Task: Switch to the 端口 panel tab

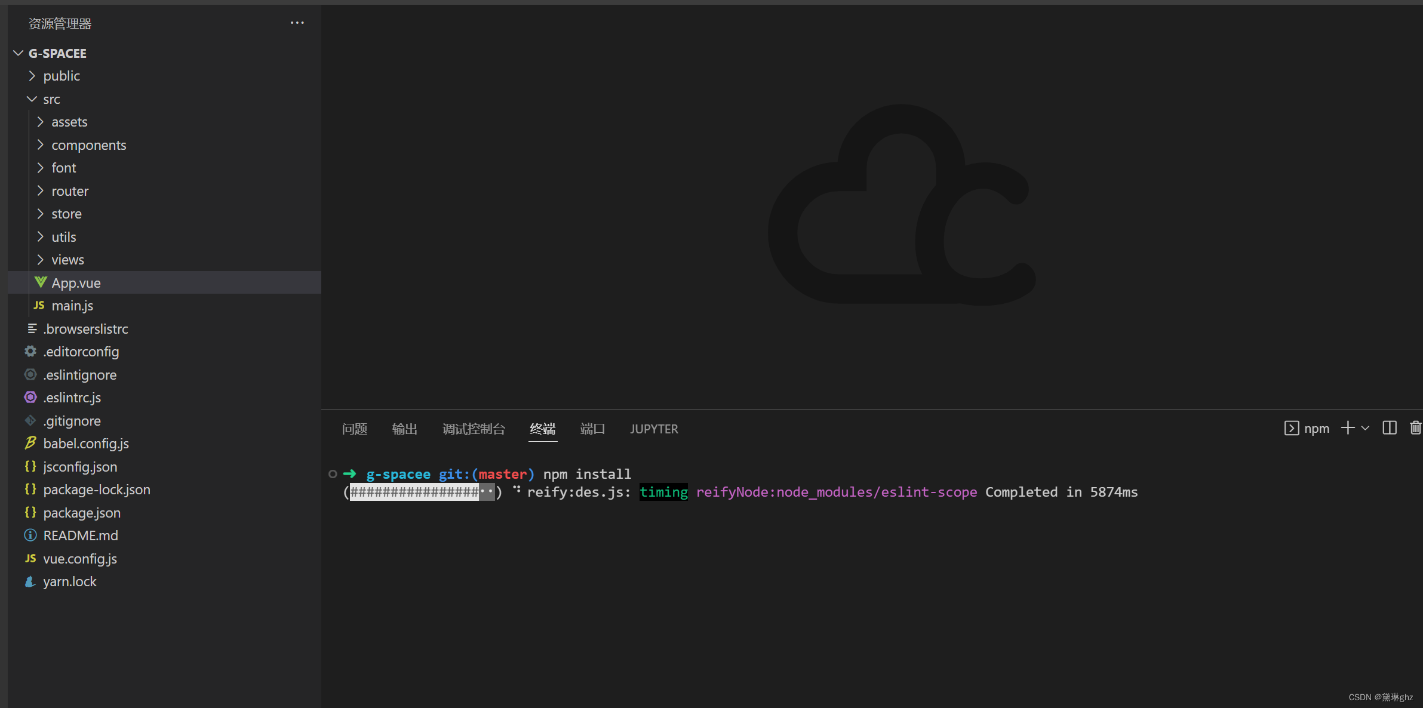Action: tap(593, 429)
